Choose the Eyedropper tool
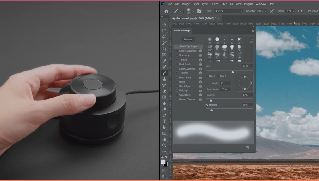Screen dimensions: 319x181 [x=164, y=61]
